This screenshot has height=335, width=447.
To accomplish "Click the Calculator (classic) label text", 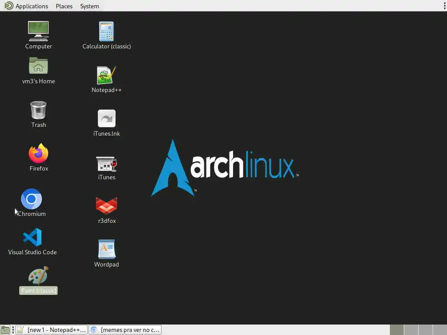I will pos(107,46).
